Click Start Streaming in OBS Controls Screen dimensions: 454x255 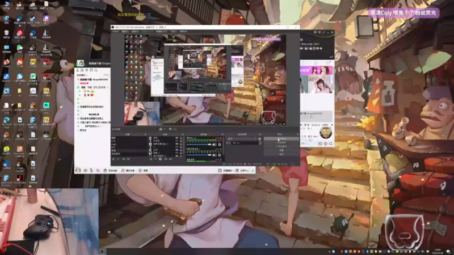pos(281,138)
